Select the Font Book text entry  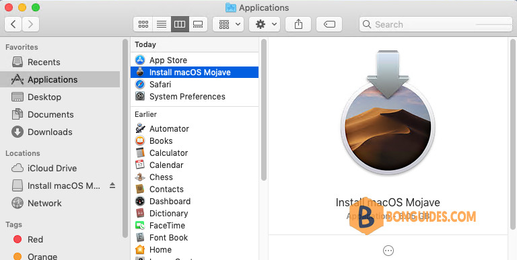point(168,238)
